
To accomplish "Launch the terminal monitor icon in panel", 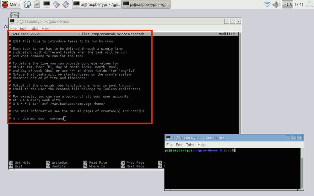I will 46,4.
